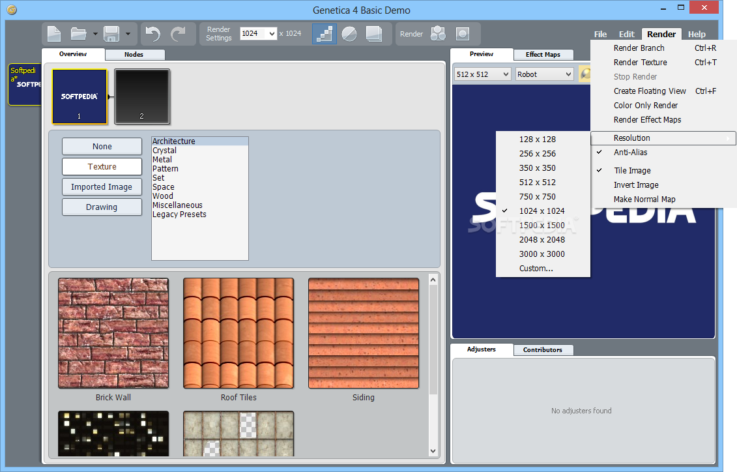Image resolution: width=737 pixels, height=472 pixels.
Task: Switch to the Adjusters tab
Action: (482, 349)
